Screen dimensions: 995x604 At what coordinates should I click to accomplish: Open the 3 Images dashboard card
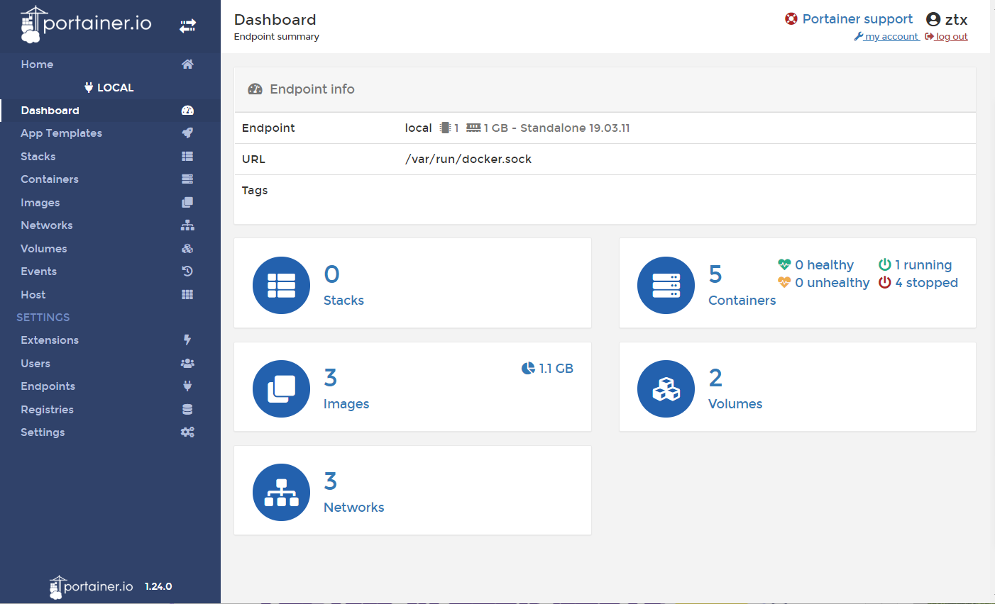click(412, 386)
